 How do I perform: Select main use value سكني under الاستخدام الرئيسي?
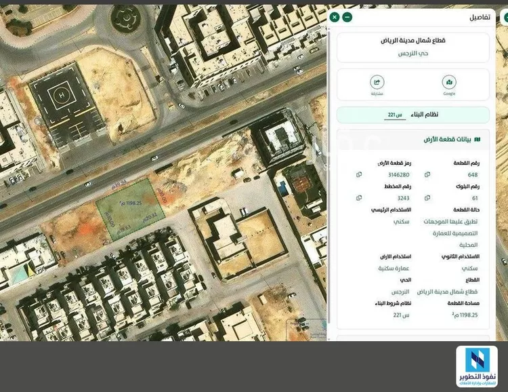coord(402,222)
